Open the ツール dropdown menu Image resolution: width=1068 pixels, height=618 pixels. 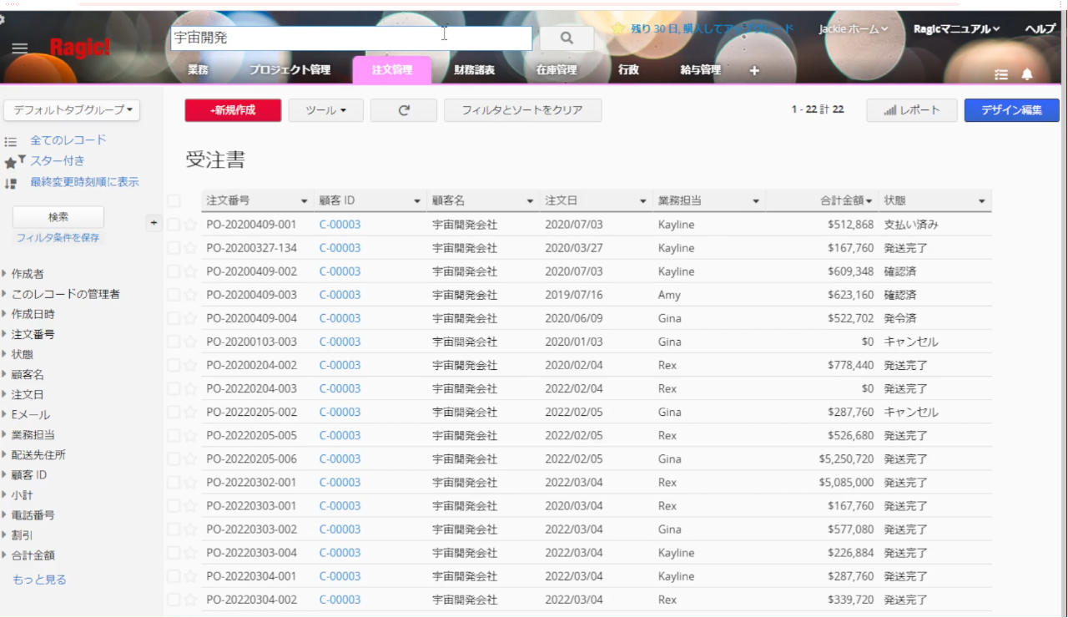pos(325,110)
